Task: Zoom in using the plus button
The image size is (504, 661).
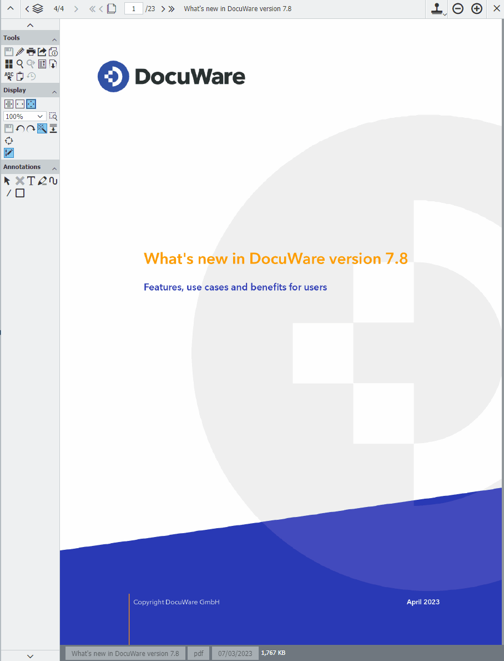Action: tap(476, 8)
